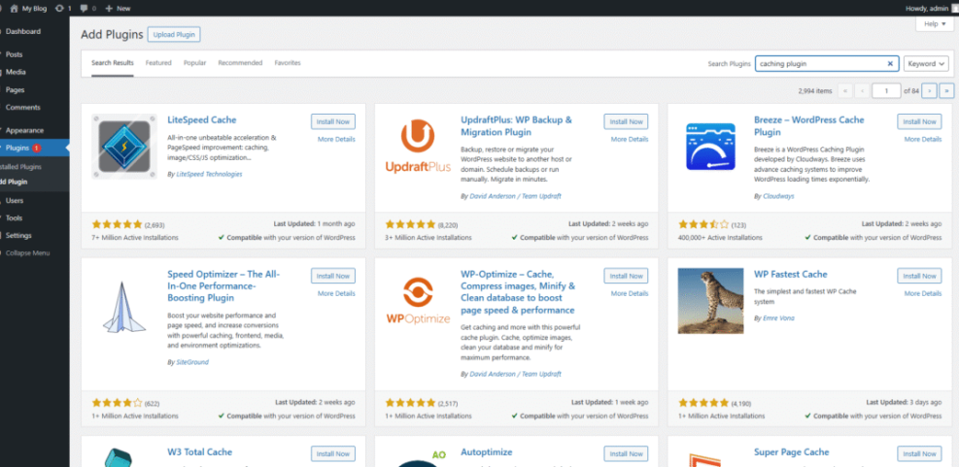
Task: Switch to the Search Results tab
Action: pos(113,63)
